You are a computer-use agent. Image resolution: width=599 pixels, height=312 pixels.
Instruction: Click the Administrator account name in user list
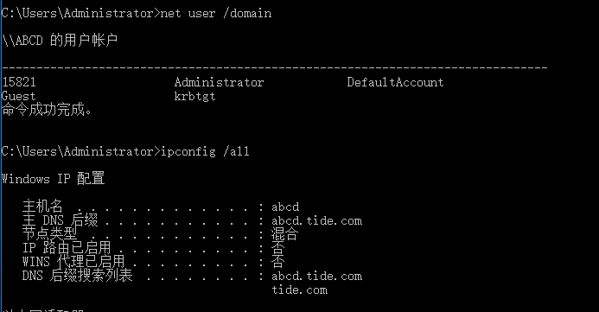[x=219, y=82]
